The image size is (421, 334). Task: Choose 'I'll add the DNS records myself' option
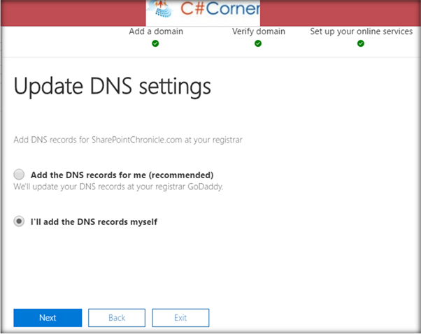coord(19,222)
